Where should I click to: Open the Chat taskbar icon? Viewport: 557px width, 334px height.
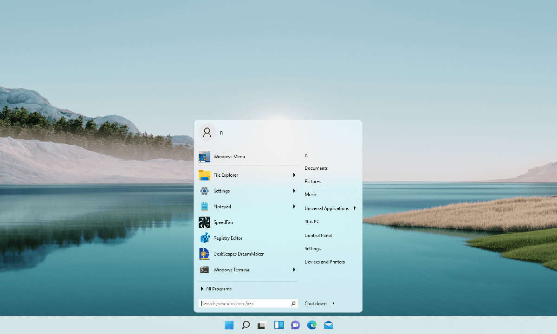295,325
